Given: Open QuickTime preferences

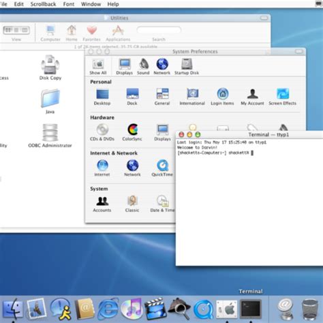Looking at the screenshot, I should click(162, 168).
